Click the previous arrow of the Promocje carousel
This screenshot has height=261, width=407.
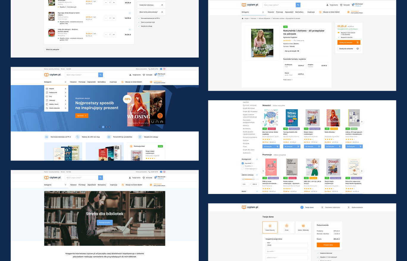tap(263, 171)
